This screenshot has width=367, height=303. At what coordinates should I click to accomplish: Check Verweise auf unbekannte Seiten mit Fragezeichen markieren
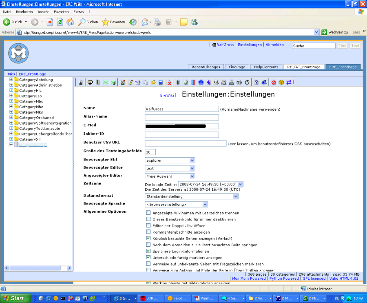coord(148,264)
